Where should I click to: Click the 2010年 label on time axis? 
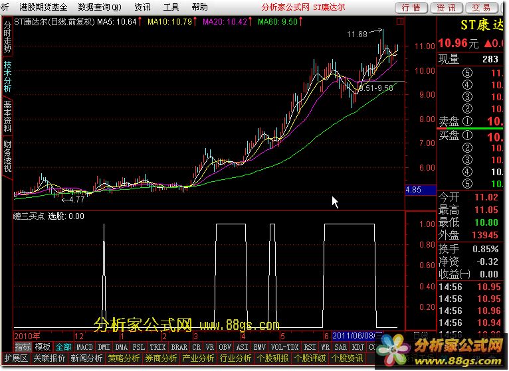tap(27, 336)
